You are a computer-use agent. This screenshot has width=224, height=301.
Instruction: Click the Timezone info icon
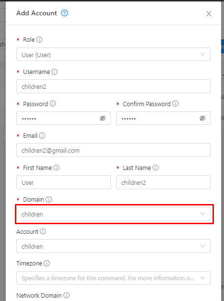coord(47,263)
